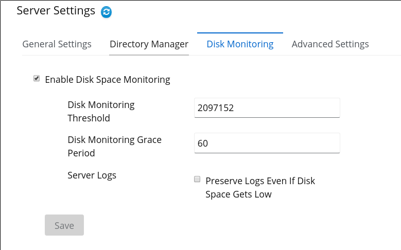Place cursor on the 60 value text

[203, 143]
